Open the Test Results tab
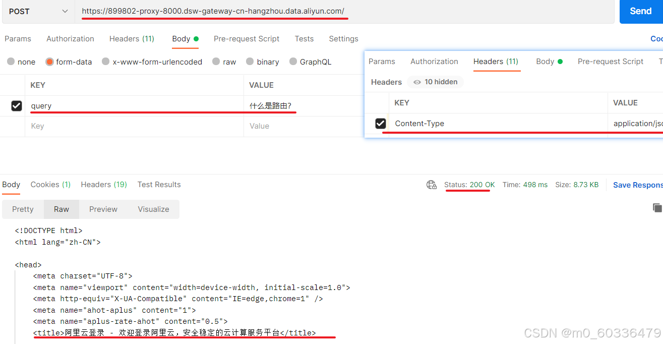 159,185
